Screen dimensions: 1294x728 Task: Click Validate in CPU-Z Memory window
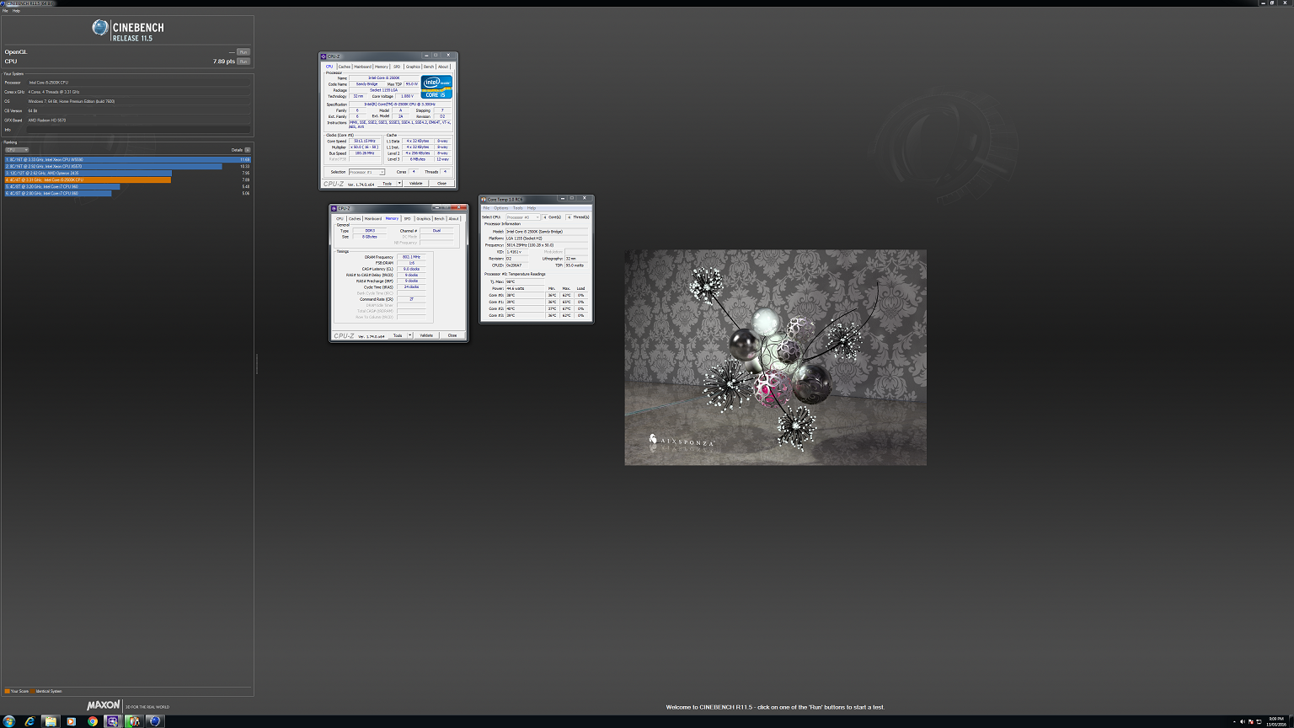click(x=426, y=335)
